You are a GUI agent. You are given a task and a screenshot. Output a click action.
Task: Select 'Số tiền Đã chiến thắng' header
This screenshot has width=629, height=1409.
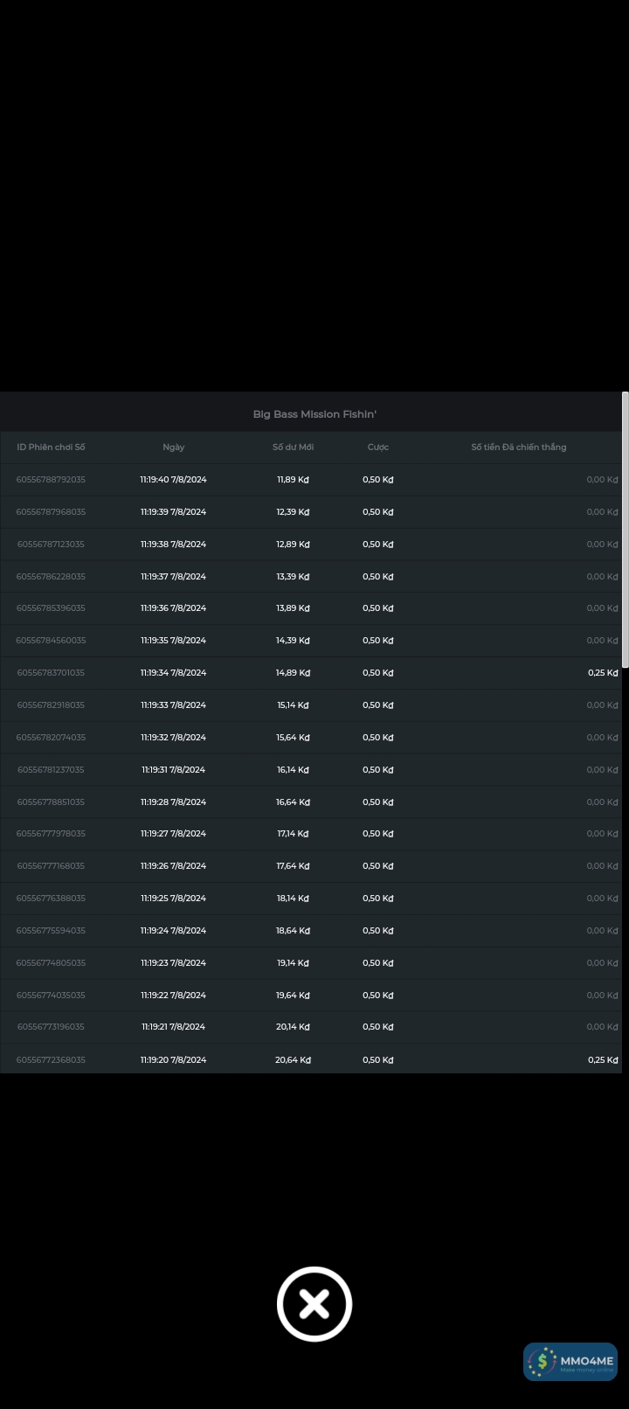518,448
